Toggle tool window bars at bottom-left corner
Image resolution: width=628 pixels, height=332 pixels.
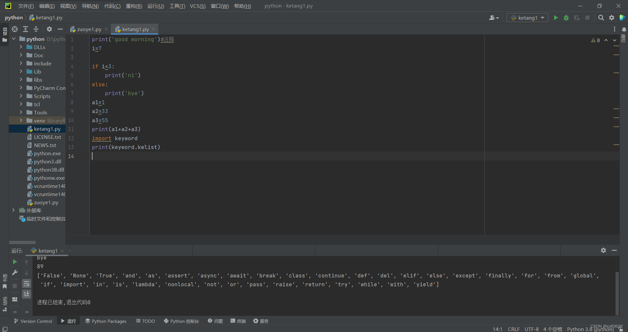5,329
